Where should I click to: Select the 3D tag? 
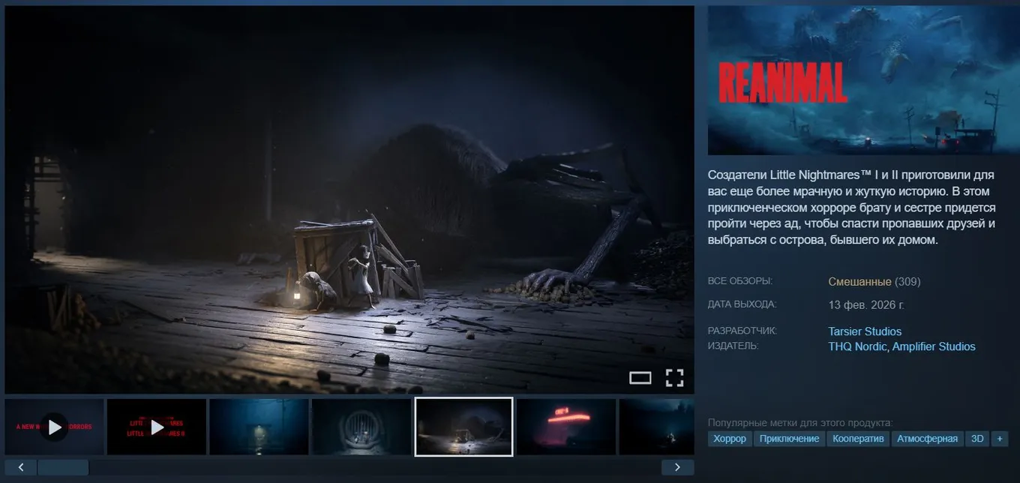click(x=977, y=439)
